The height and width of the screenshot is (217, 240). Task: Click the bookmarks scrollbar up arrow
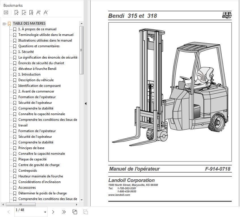82,23
